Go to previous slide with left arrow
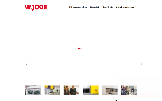Viewport: 162px width, 101px height. tap(26, 64)
